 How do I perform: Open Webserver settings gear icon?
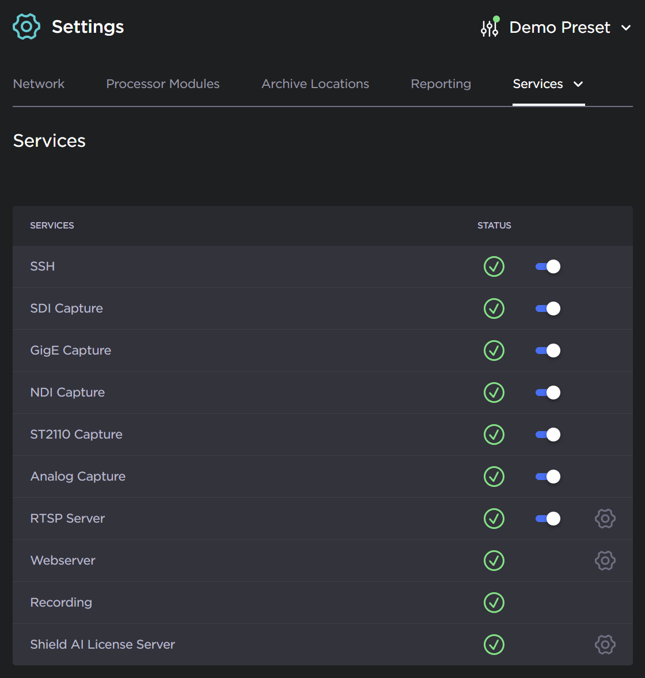click(x=605, y=561)
